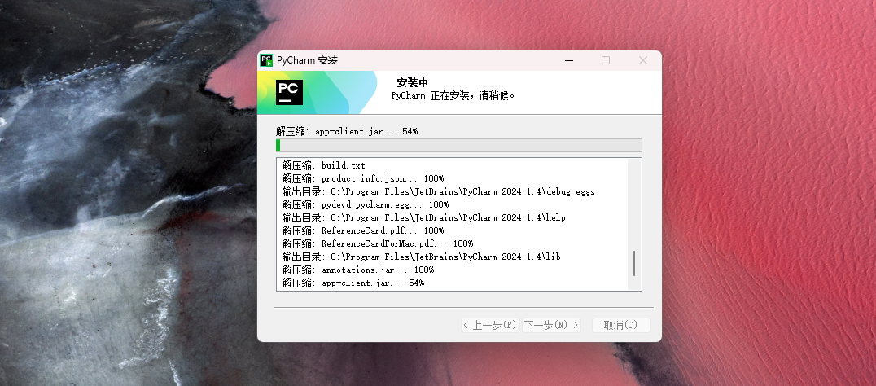876x386 pixels.
Task: Select the app-client.jar... 54% line in log list
Action: pyautogui.click(x=353, y=283)
